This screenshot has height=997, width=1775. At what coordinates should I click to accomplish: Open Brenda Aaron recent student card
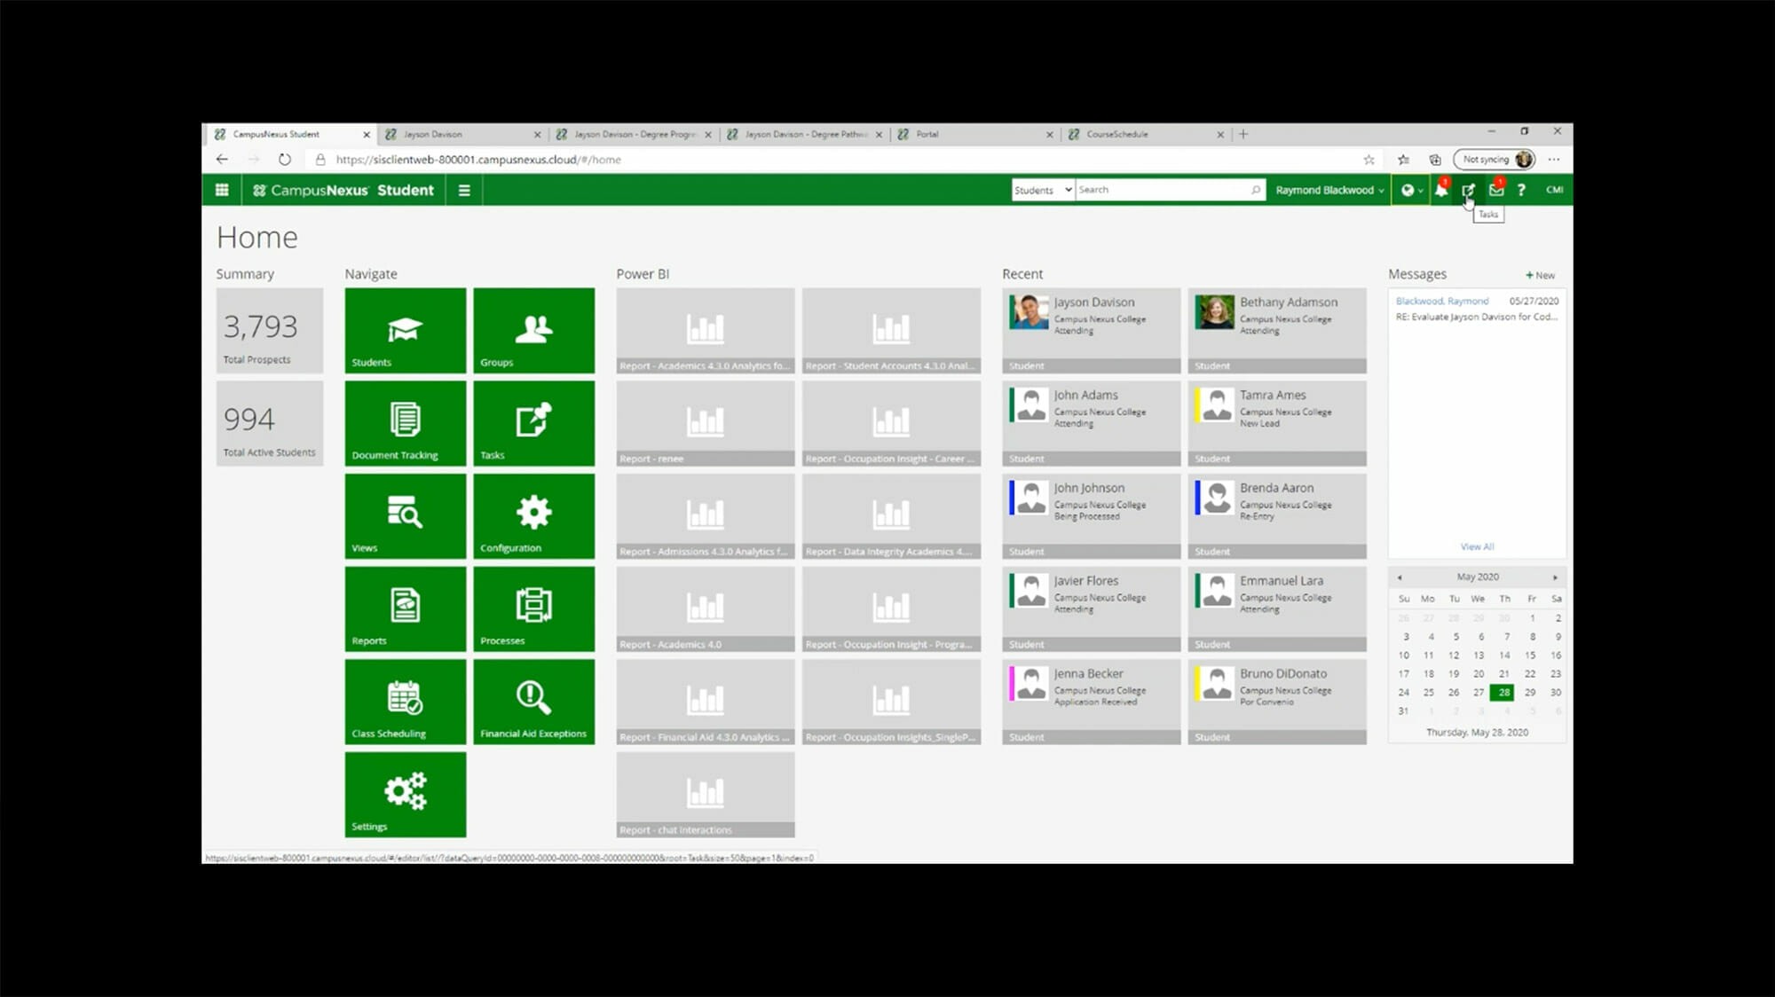tap(1277, 516)
